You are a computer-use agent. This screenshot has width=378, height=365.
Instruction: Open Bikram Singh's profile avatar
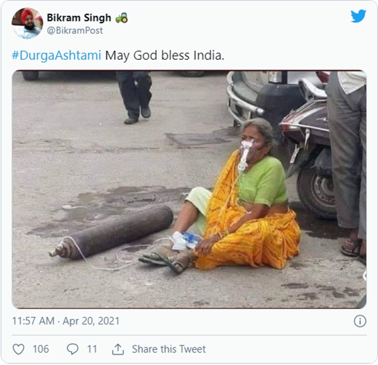(x=27, y=23)
